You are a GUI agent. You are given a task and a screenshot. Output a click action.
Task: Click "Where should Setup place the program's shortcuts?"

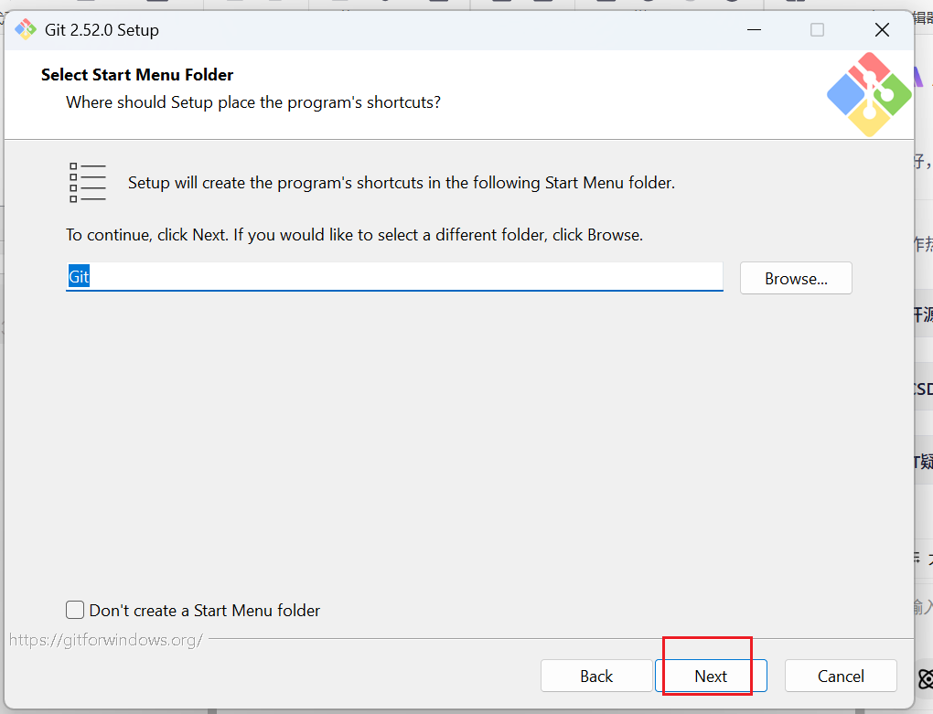click(252, 102)
